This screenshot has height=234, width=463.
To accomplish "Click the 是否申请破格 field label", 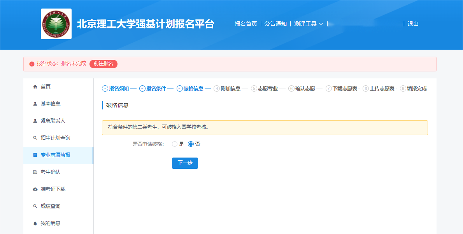I will point(148,144).
